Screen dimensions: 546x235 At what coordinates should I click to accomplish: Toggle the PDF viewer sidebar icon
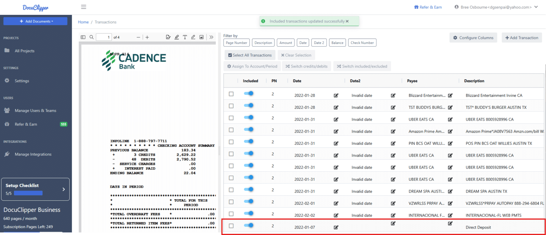coord(83,37)
